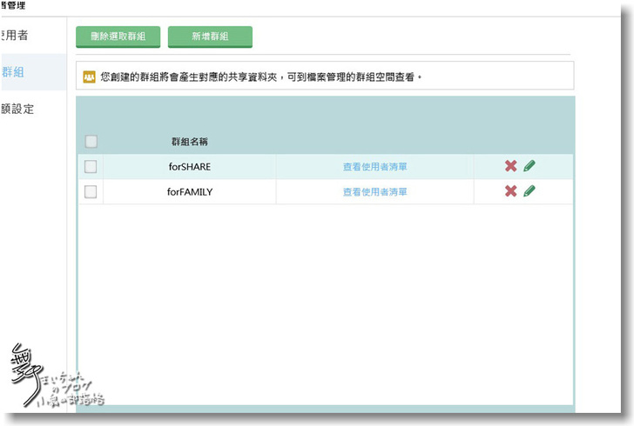
Task: Edit the forFAMILY group using pencil icon
Action: click(x=529, y=191)
